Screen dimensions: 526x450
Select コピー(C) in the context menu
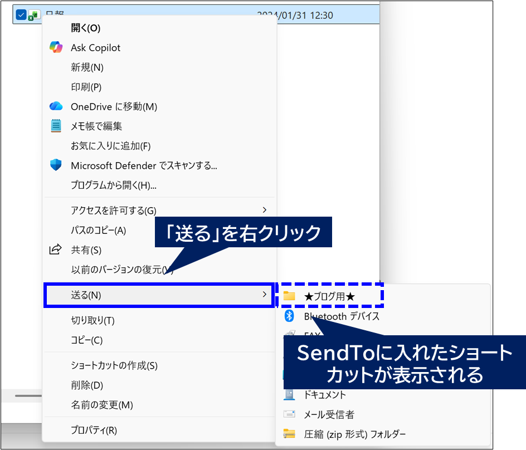pyautogui.click(x=86, y=340)
